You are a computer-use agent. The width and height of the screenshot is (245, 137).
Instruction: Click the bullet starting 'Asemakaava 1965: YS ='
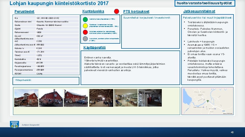click(208, 48)
